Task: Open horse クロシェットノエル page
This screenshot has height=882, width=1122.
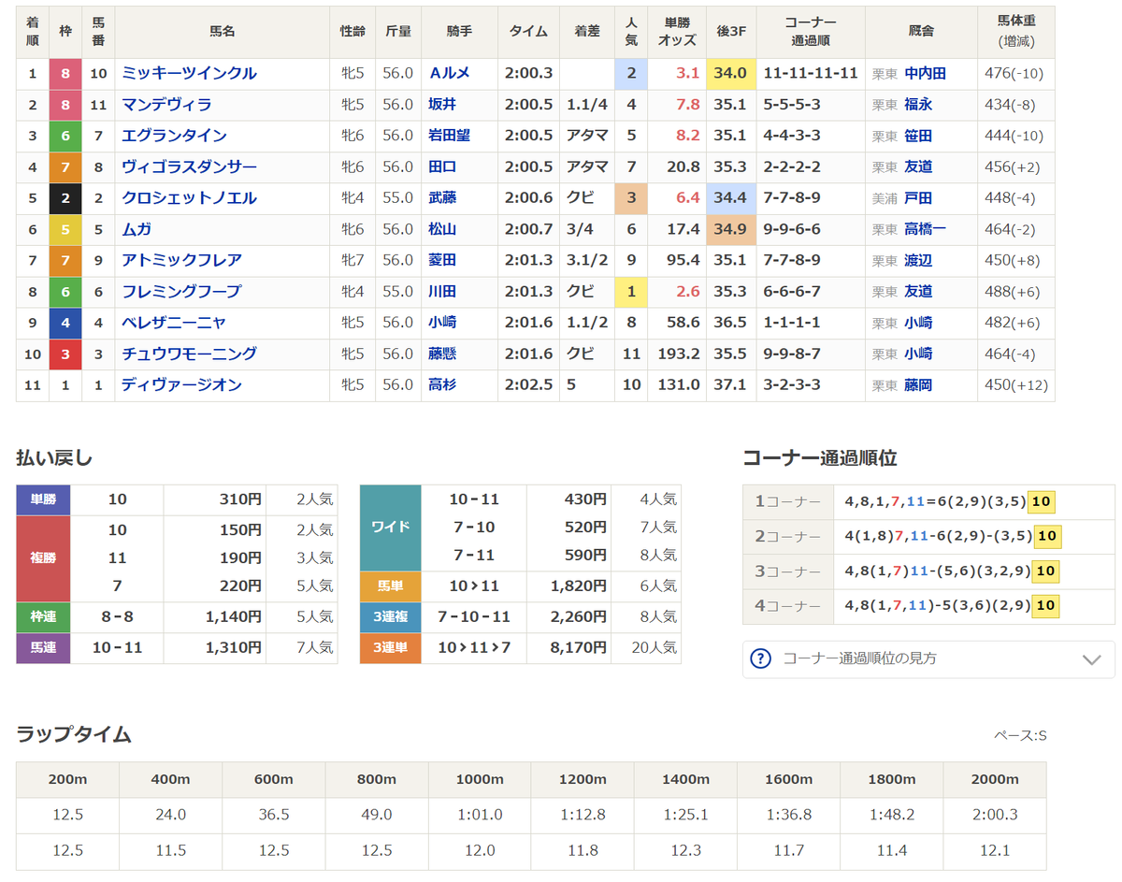Action: point(189,198)
